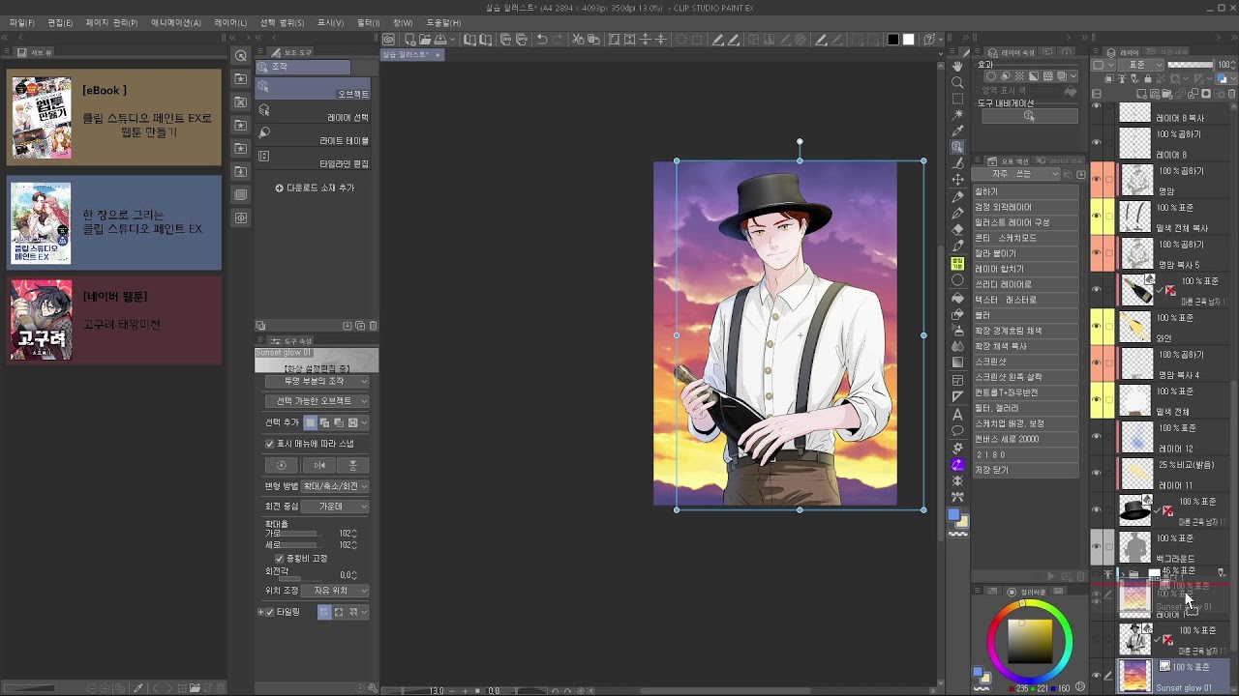Screen dimensions: 1239x696
Task: Run the 칠하기 auto action
Action: 1025,192
